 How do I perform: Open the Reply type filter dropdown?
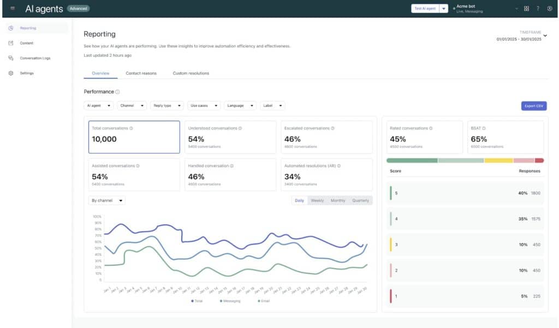[167, 105]
